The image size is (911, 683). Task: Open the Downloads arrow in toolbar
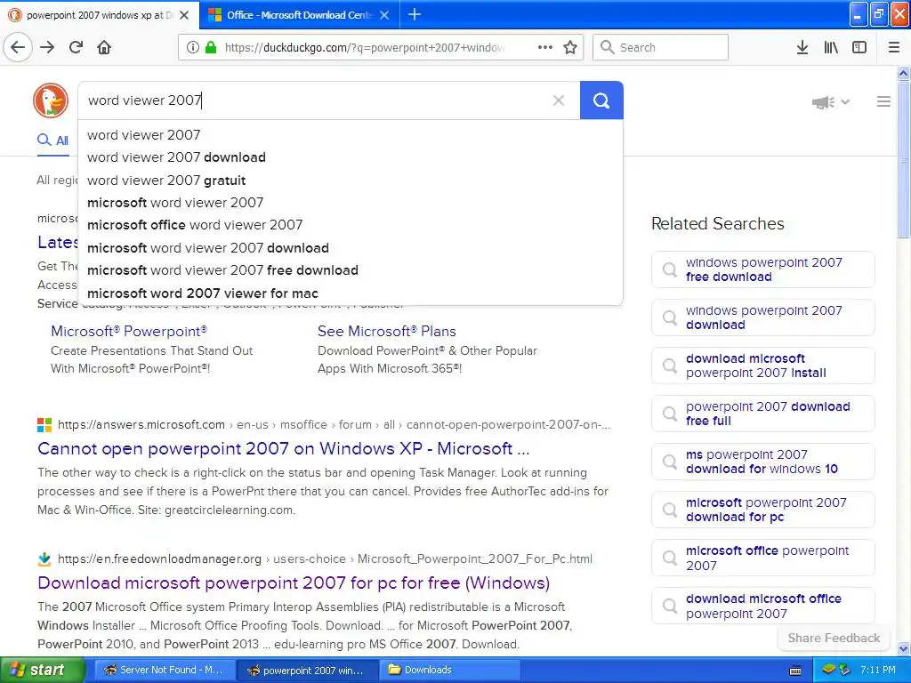pos(802,47)
